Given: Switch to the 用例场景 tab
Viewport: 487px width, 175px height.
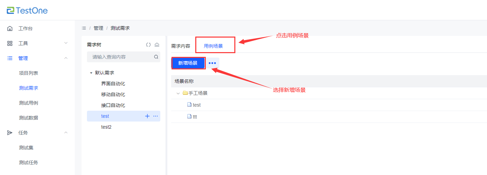Looking at the screenshot, I should click(x=213, y=46).
